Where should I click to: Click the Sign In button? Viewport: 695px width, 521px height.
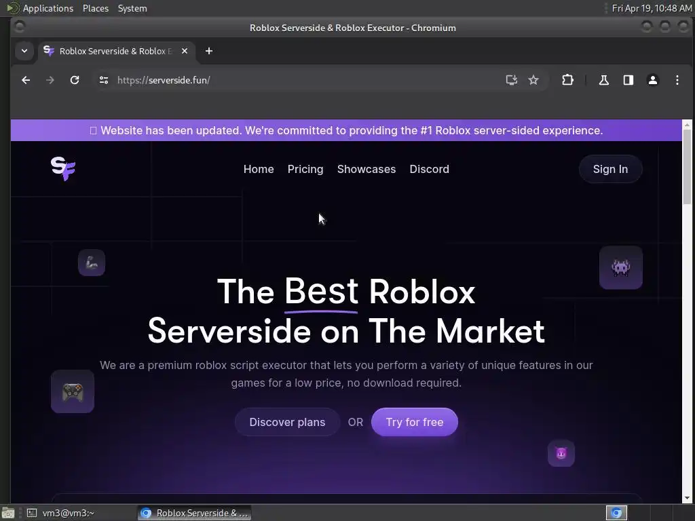[610, 169]
